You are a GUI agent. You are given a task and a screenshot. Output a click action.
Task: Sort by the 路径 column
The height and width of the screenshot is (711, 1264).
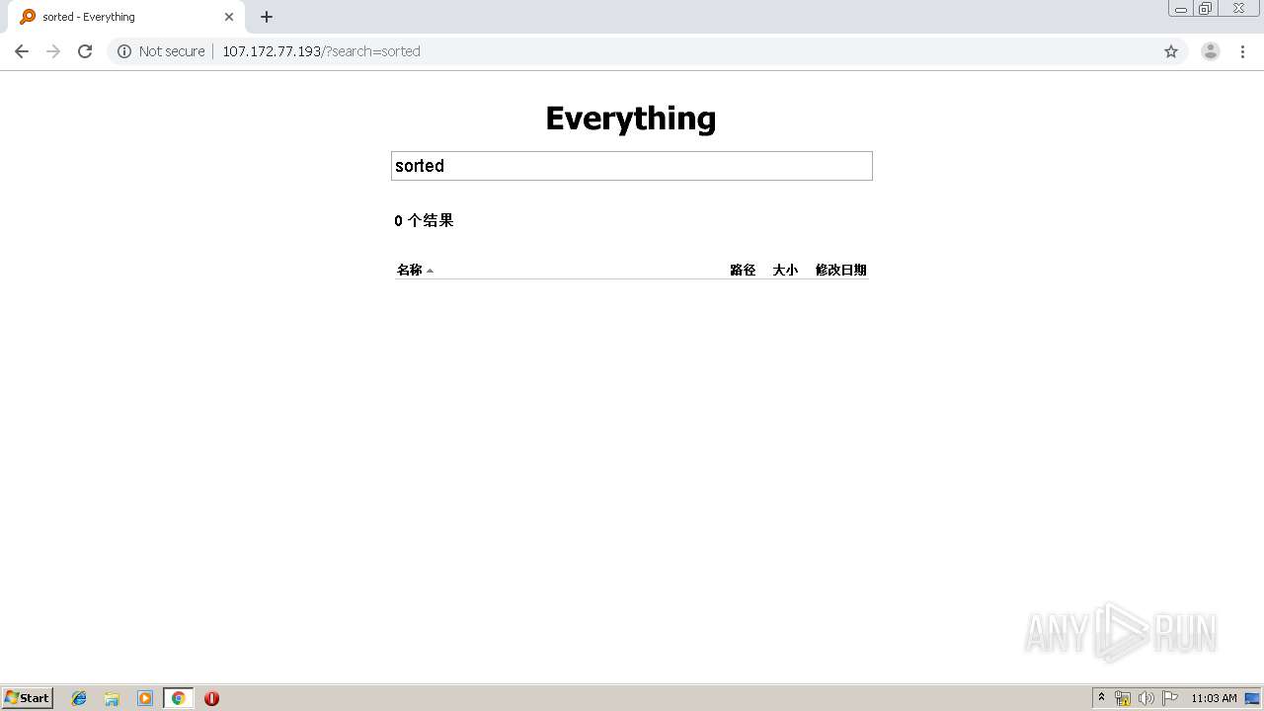tap(743, 270)
